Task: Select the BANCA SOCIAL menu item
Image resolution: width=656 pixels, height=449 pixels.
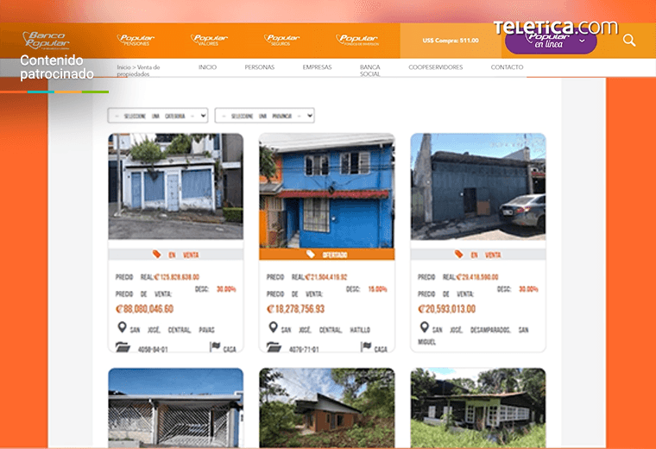Action: (369, 70)
